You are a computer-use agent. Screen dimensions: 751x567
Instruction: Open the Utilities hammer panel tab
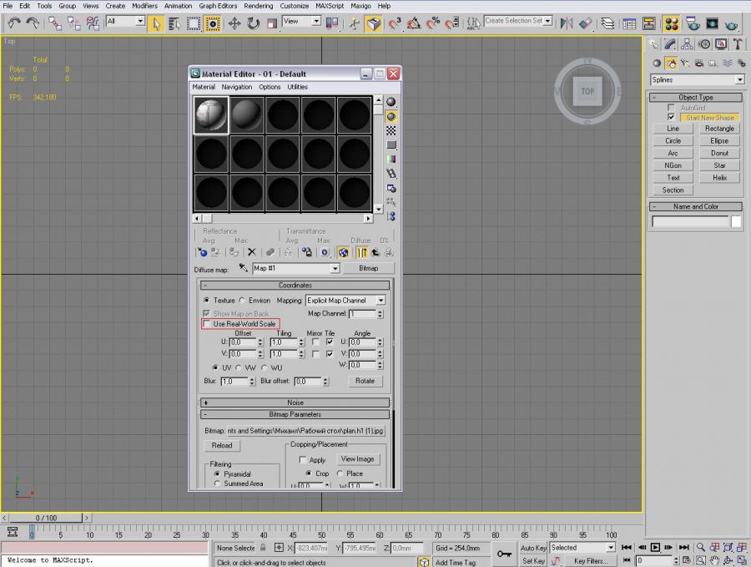738,44
